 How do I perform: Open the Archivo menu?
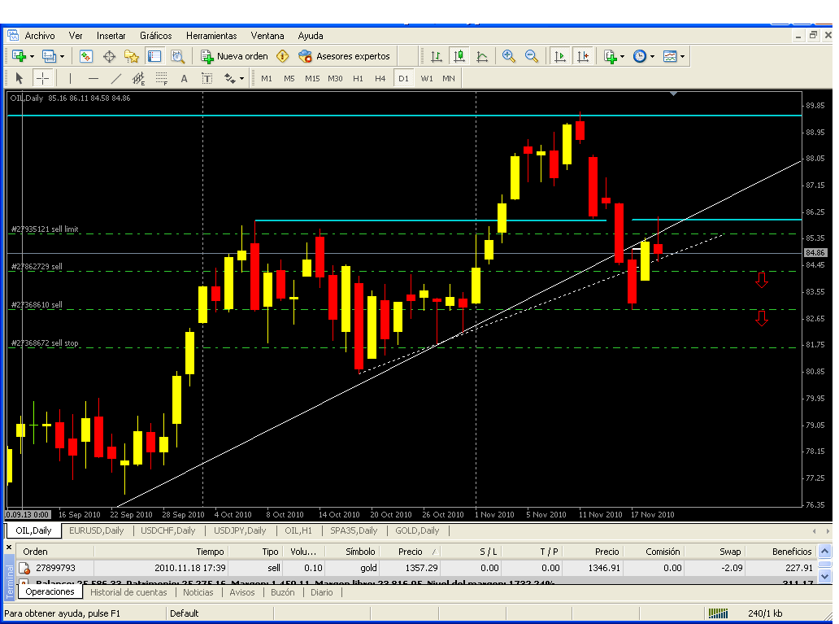pos(40,36)
